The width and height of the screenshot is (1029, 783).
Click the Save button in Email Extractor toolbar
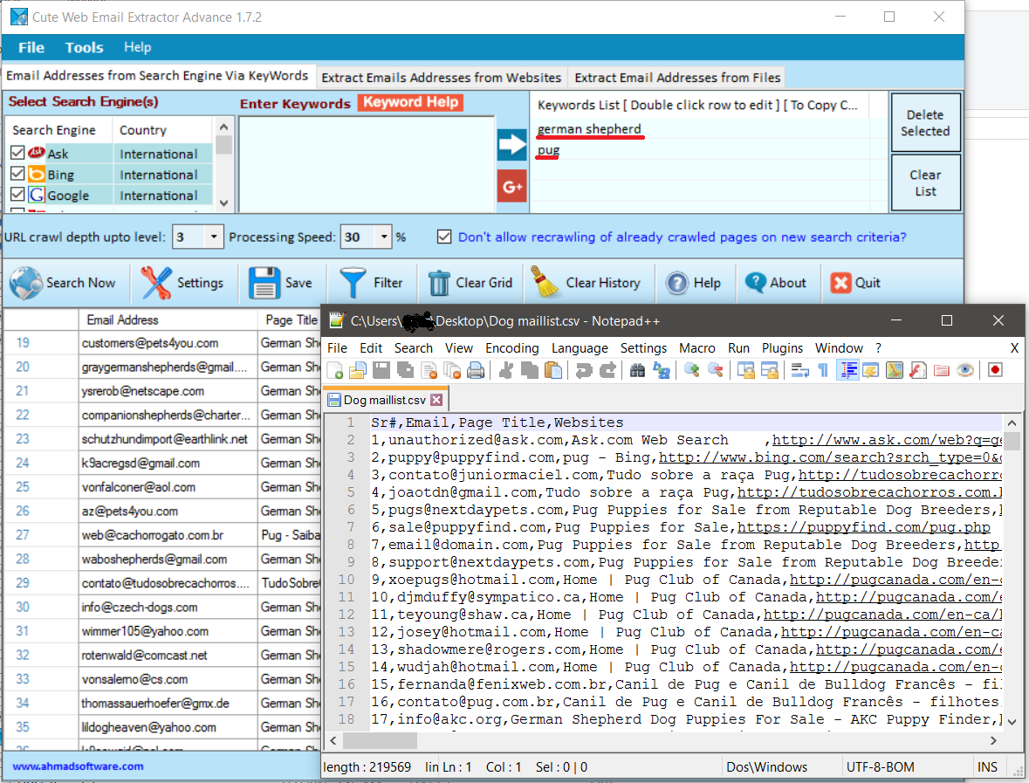click(x=281, y=283)
